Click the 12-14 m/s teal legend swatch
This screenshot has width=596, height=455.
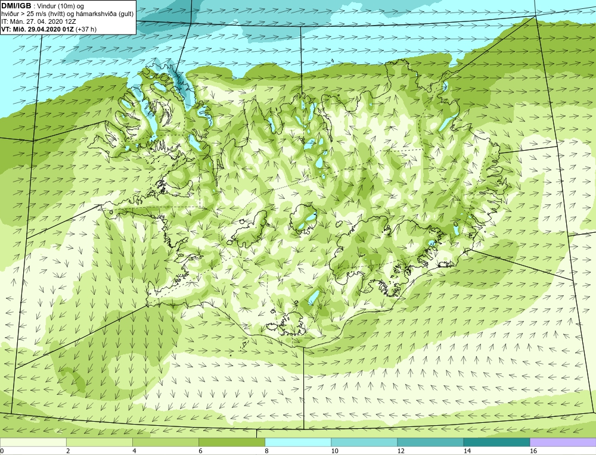[430, 442]
